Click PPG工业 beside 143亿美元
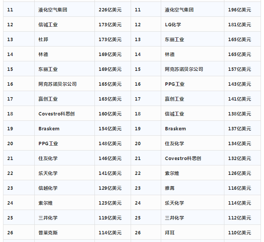The image size is (264, 242). click(174, 84)
